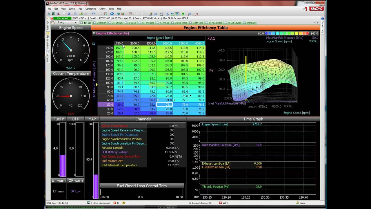Switch to the 2: Ignition worksheet tab
The image size is (371, 209).
tap(100, 23)
